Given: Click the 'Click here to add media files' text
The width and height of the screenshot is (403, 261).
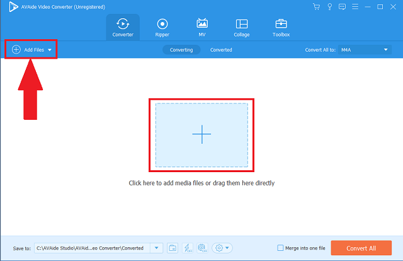Looking at the screenshot, I should point(201,183).
